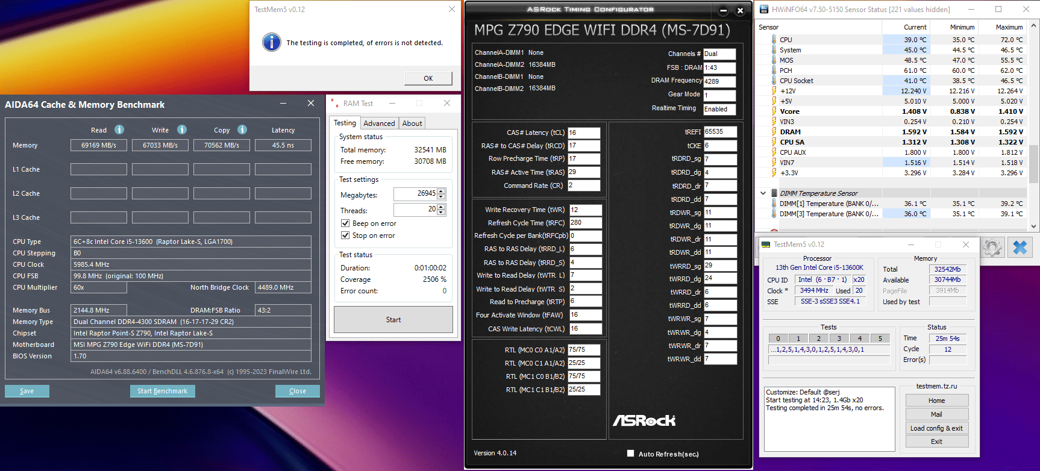Click the thermometer icon beside CPU Socket
Viewport: 1040px width, 471px height.
(x=774, y=81)
